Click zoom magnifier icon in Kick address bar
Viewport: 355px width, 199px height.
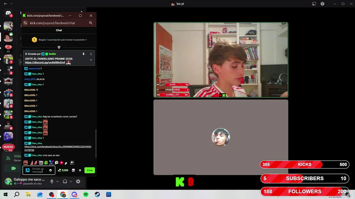pyautogui.click(x=91, y=23)
